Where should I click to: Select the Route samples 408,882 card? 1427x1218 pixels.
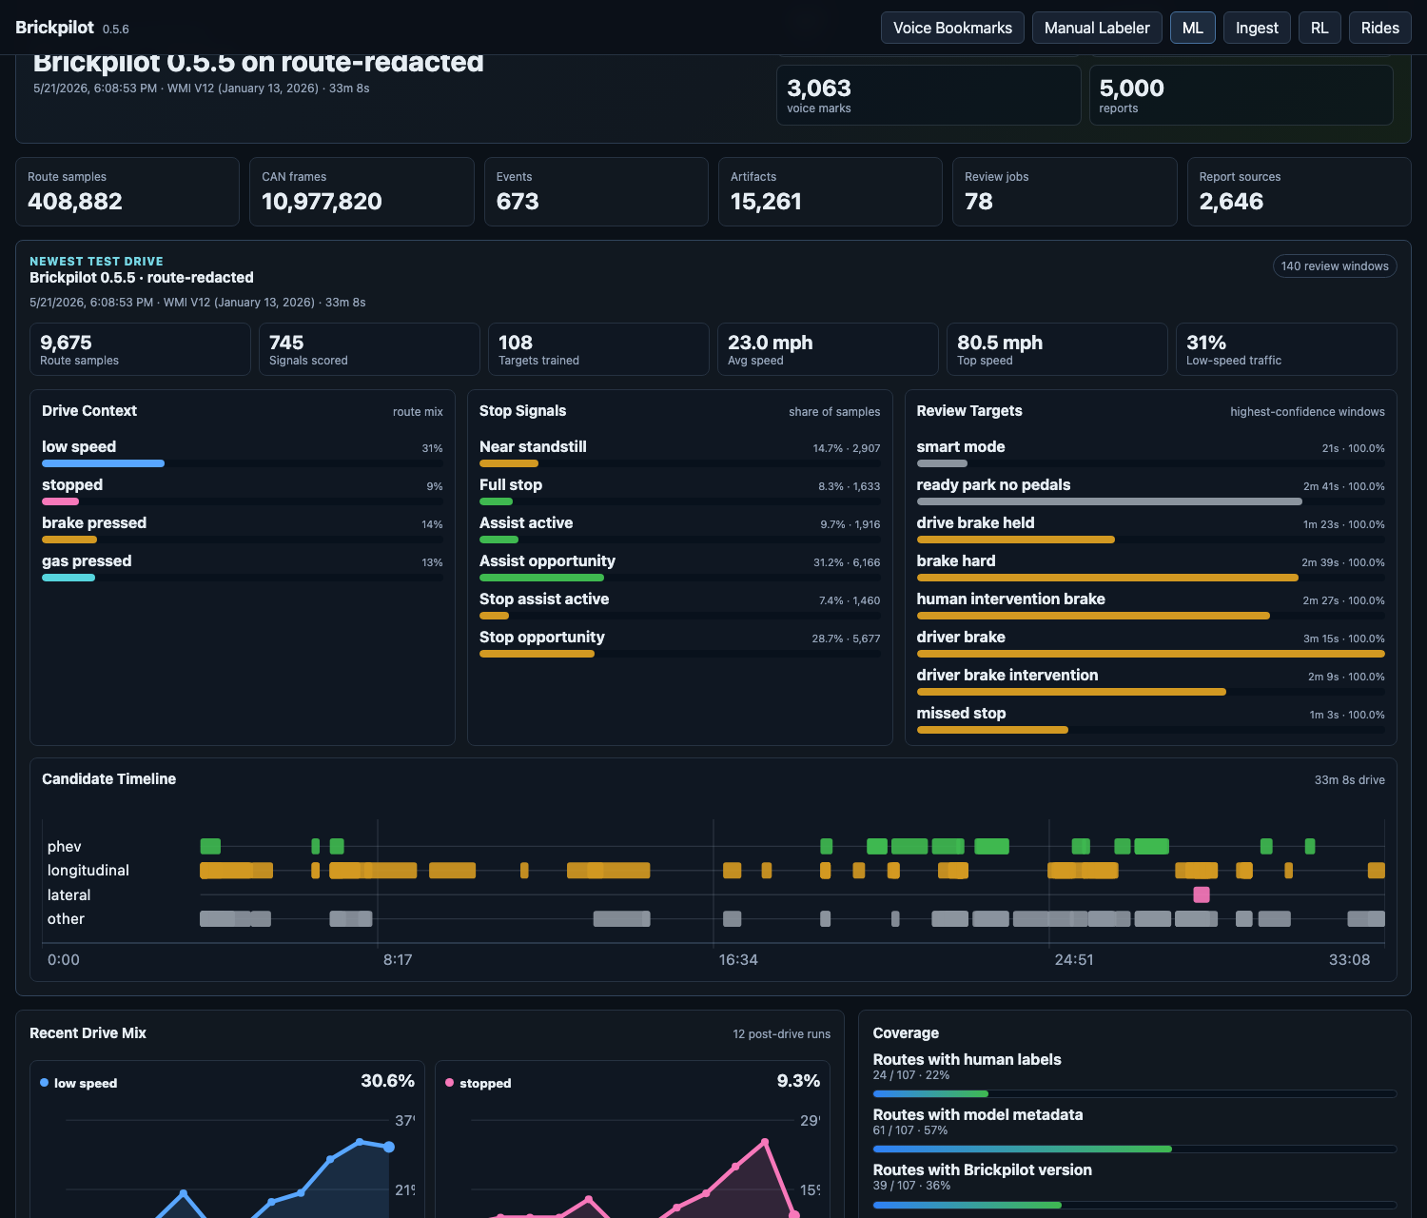[x=127, y=191]
